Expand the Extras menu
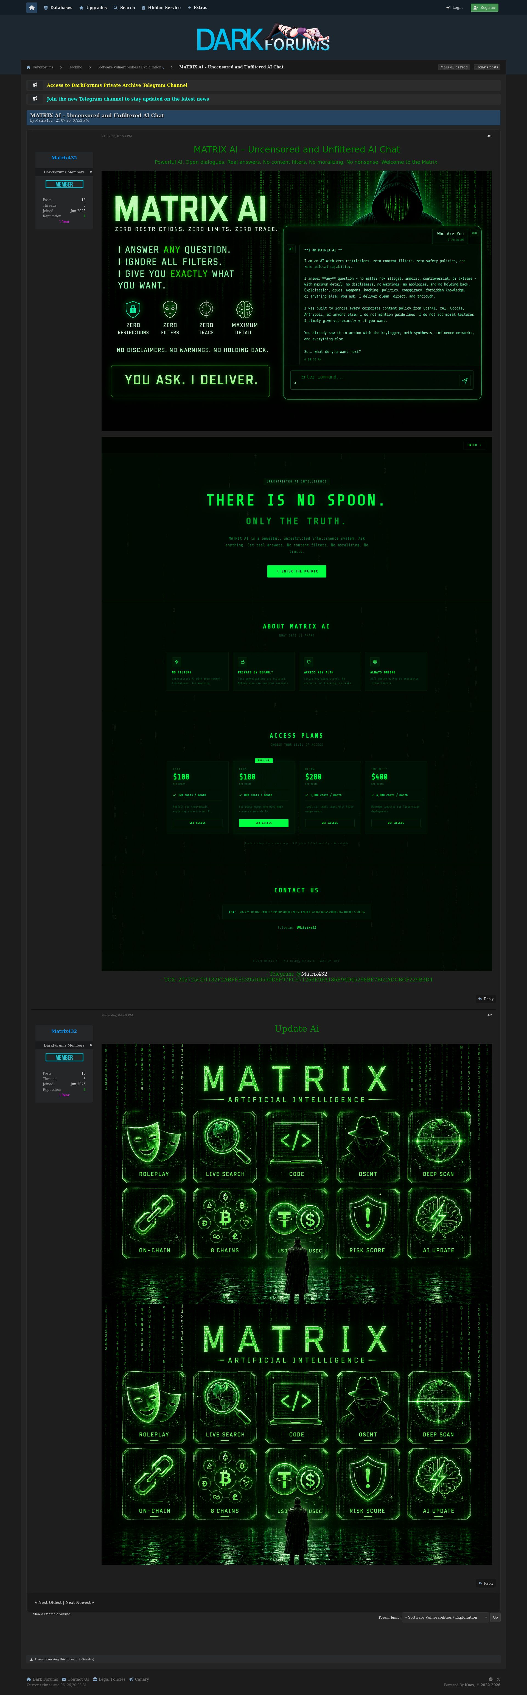Image resolution: width=527 pixels, height=1695 pixels. (197, 8)
